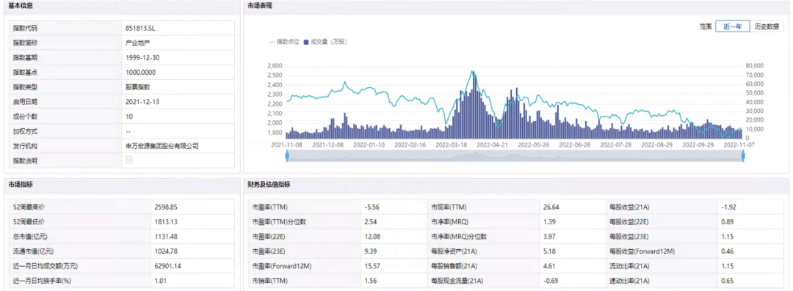The image size is (793, 291).
Task: Click the launch date 2021-12-13
Action: [x=142, y=102]
